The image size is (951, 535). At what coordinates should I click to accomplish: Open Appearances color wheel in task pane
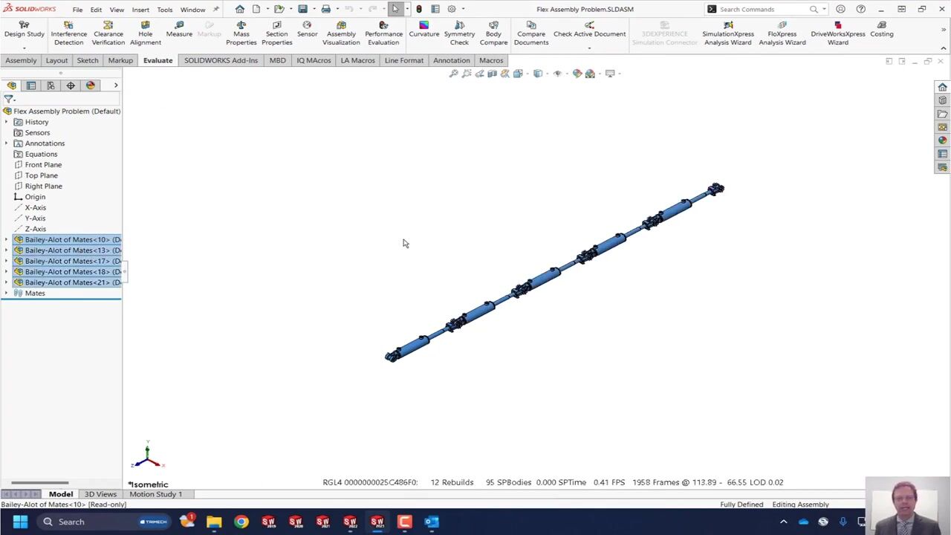(942, 140)
